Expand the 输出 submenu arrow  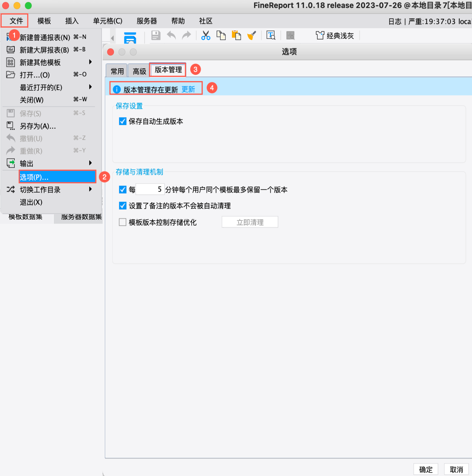pos(90,163)
